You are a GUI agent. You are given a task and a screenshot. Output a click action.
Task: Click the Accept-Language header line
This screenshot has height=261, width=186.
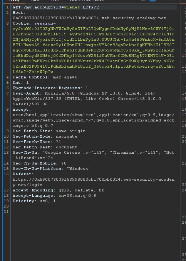tap(54, 196)
